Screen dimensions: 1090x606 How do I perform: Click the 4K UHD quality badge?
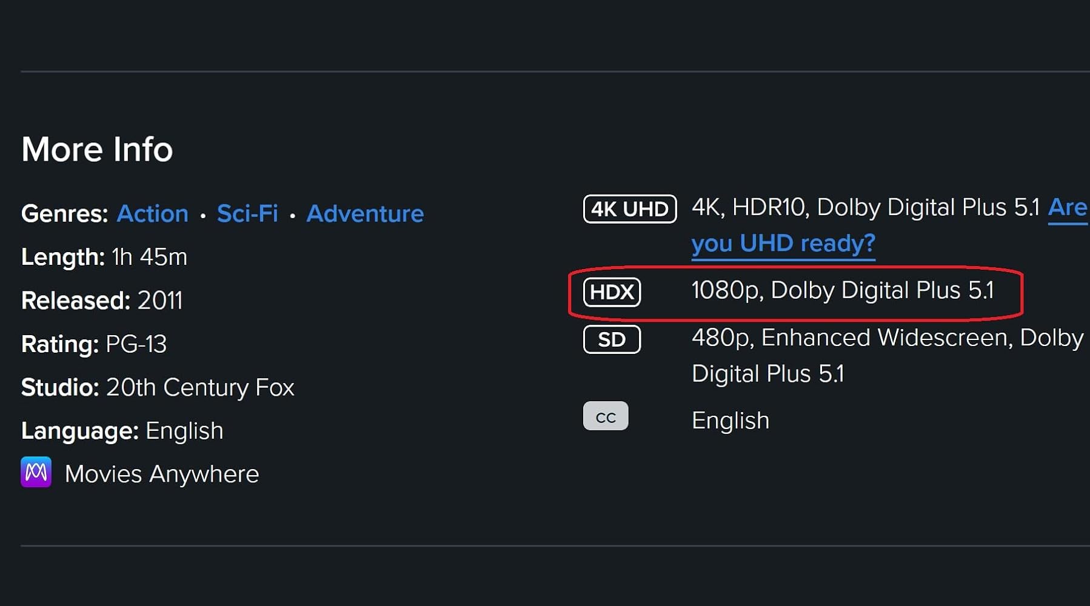point(629,209)
